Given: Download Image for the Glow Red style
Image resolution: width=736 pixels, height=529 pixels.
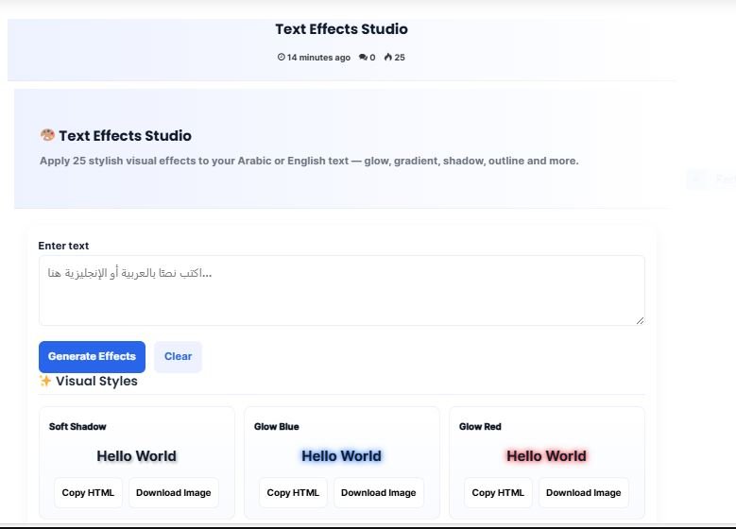Looking at the screenshot, I should [584, 492].
